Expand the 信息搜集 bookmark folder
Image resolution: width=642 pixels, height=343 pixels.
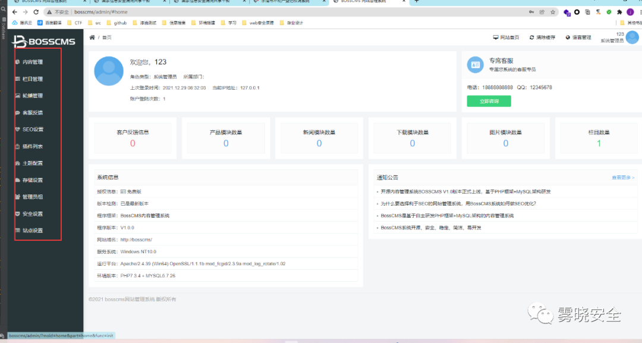[174, 23]
